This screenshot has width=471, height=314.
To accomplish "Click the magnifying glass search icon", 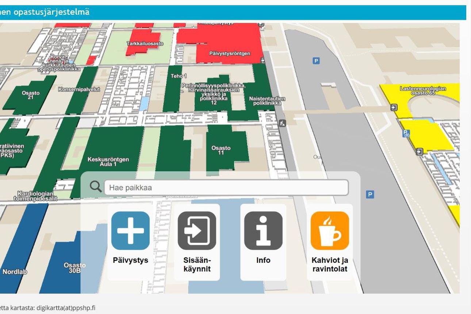I will pyautogui.click(x=96, y=187).
